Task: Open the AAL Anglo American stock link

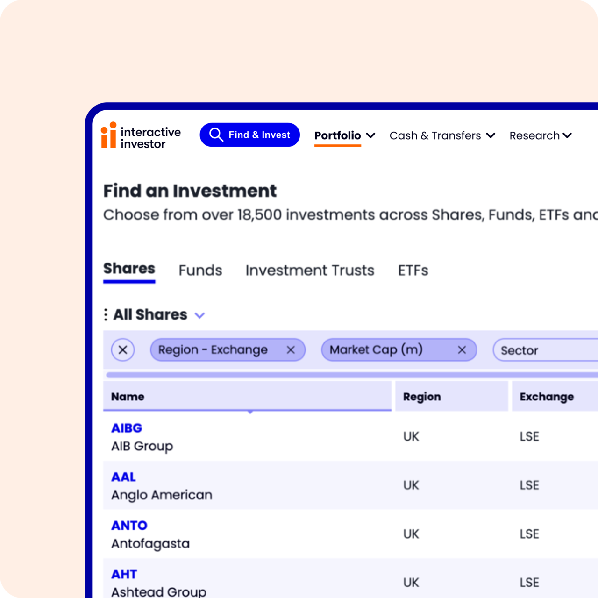Action: click(123, 477)
